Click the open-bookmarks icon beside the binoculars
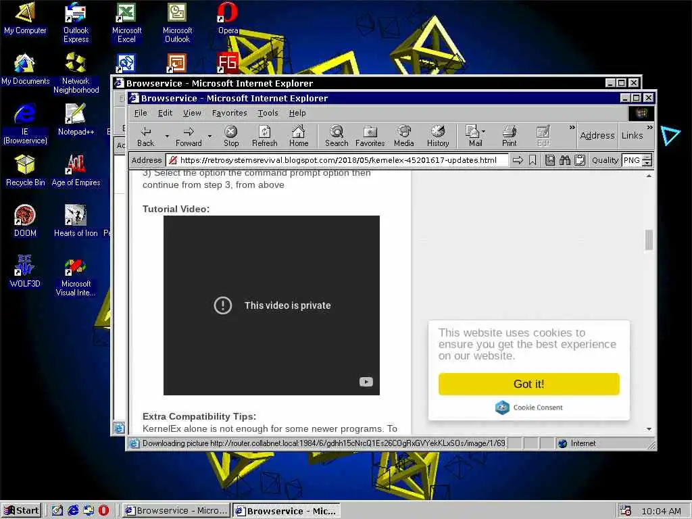Screen dimensions: 692x519 click(x=550, y=160)
